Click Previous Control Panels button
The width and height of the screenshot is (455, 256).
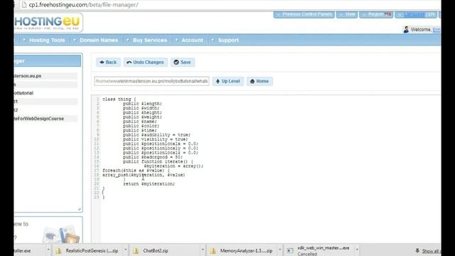(x=304, y=14)
